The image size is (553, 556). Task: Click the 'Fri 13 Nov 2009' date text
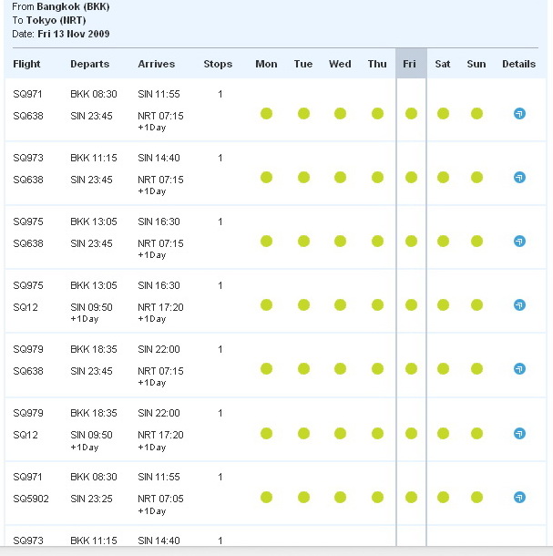coord(74,34)
